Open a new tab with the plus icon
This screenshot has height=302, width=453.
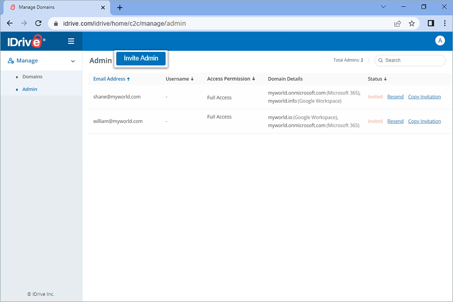120,8
